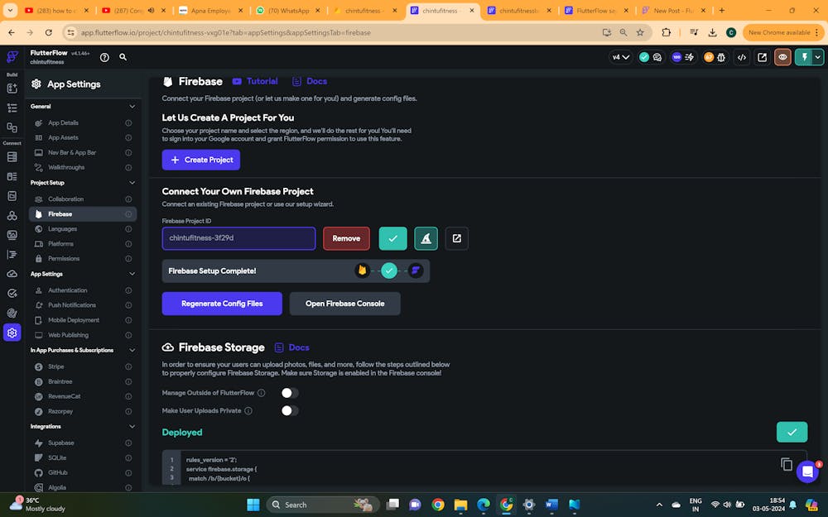Click the FlutterFlow logo icon
The width and height of the screenshot is (828, 517).
(12, 57)
